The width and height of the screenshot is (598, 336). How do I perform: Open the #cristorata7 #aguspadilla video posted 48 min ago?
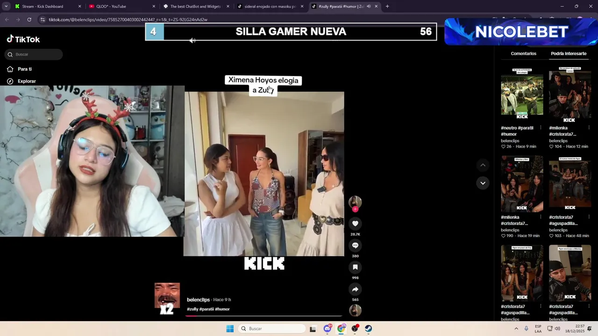(570, 183)
